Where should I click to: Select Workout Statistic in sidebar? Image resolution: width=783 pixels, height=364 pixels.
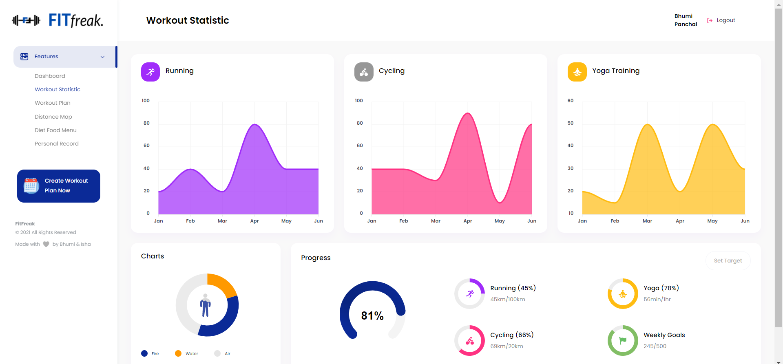(x=58, y=89)
